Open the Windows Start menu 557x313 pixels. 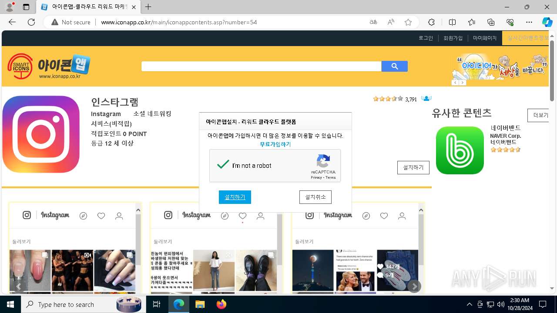tap(10, 304)
